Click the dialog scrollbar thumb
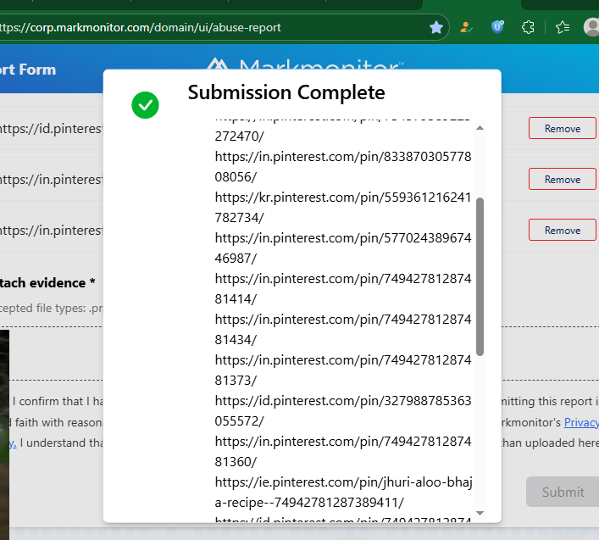Image resolution: width=599 pixels, height=540 pixels. [480, 276]
